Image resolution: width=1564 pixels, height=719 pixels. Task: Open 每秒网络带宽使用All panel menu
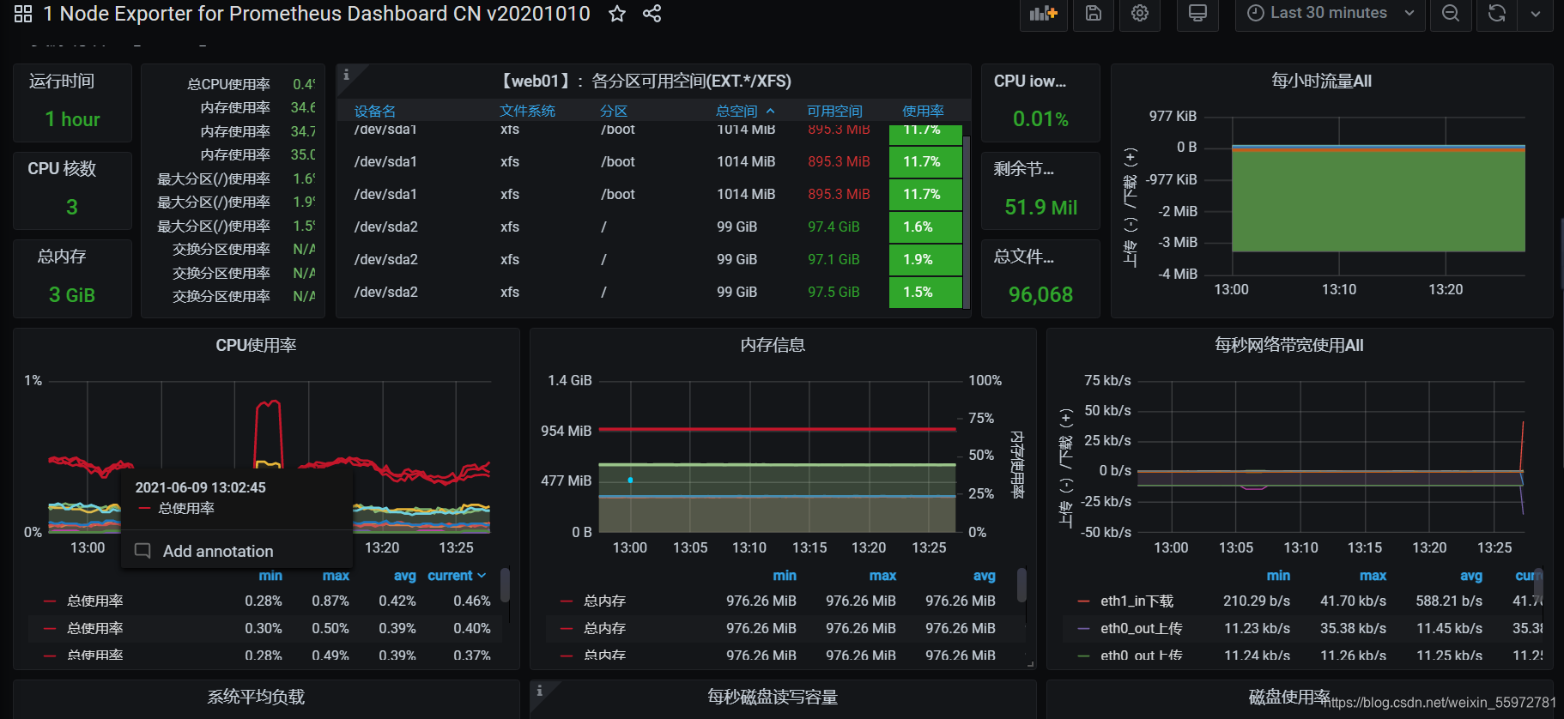click(x=1288, y=345)
